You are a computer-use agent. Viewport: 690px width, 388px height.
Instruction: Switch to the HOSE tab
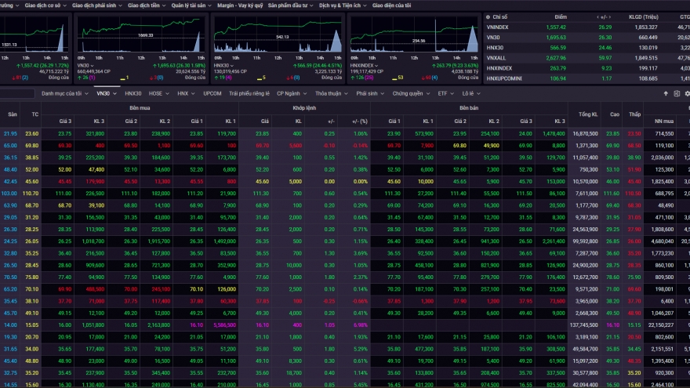[x=158, y=93]
